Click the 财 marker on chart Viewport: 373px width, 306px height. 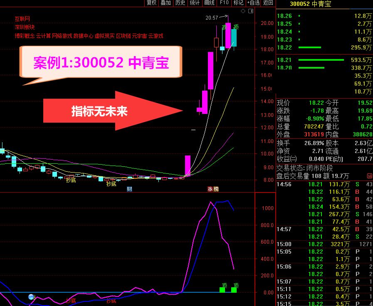point(129,189)
